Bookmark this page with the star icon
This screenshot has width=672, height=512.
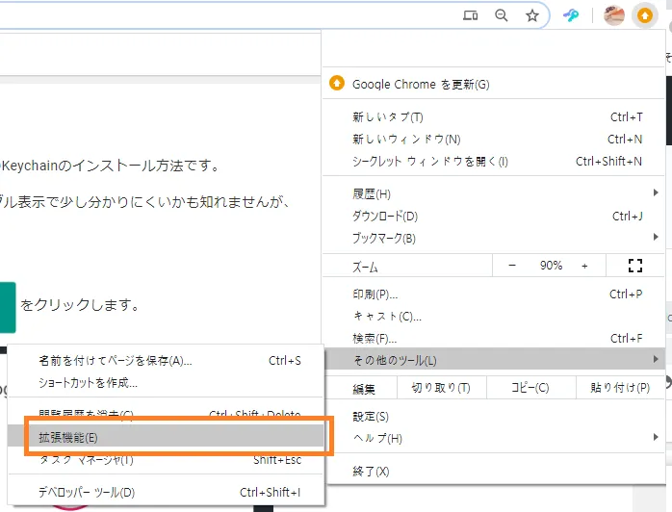click(531, 15)
